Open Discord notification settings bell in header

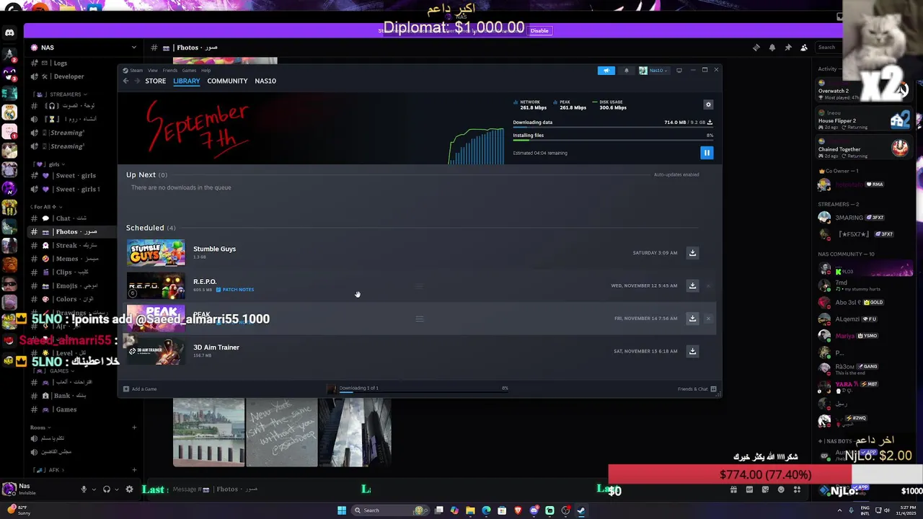point(772,48)
